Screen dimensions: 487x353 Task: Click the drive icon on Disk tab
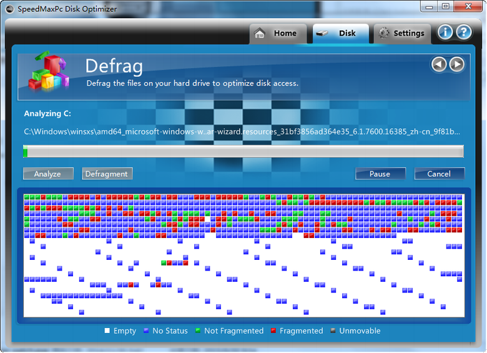pos(323,34)
